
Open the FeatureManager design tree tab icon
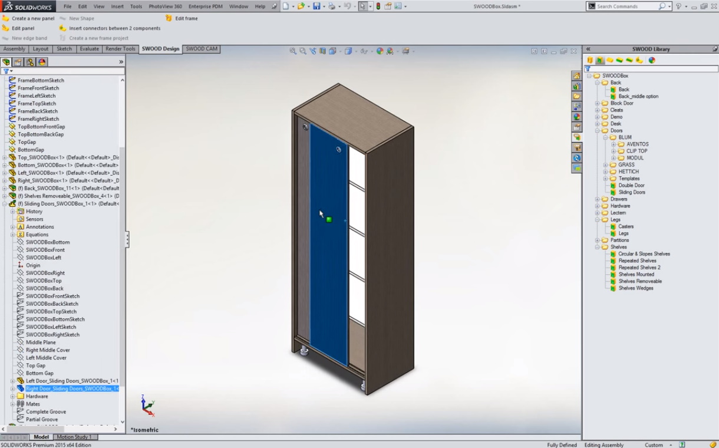click(x=6, y=62)
